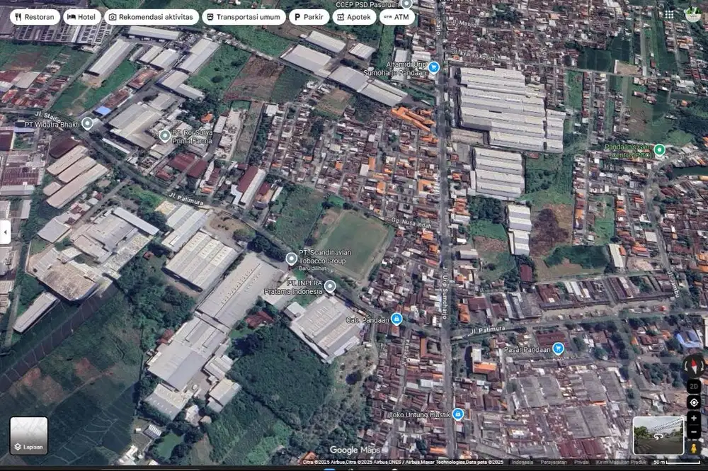
Task: Click the Cab. Pandaan location marker
Action: pyautogui.click(x=396, y=319)
